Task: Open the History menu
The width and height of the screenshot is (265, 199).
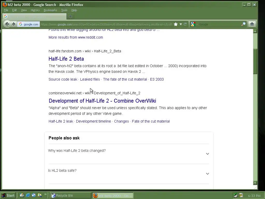Action: pyautogui.click(x=35, y=10)
